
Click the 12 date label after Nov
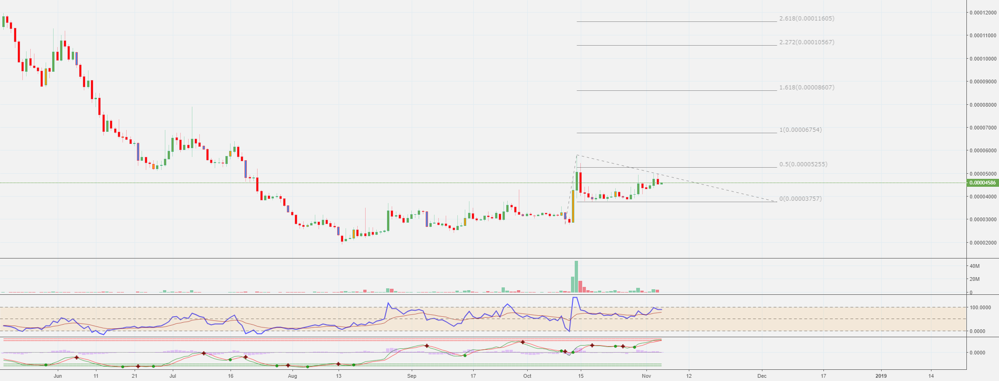pyautogui.click(x=689, y=376)
